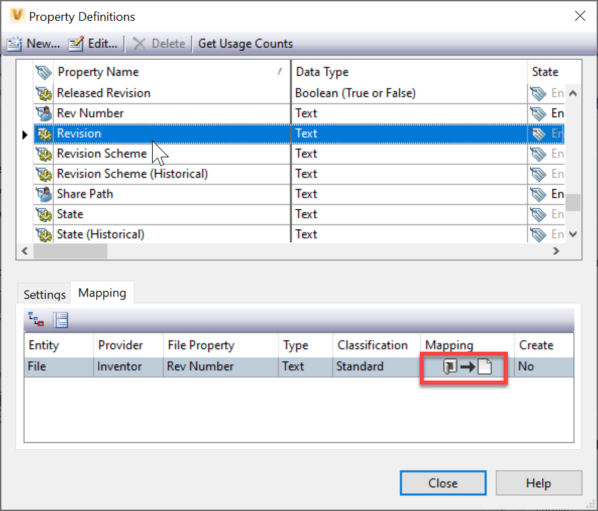Open the Help dialog
Screen dimensions: 598x511
(538, 483)
